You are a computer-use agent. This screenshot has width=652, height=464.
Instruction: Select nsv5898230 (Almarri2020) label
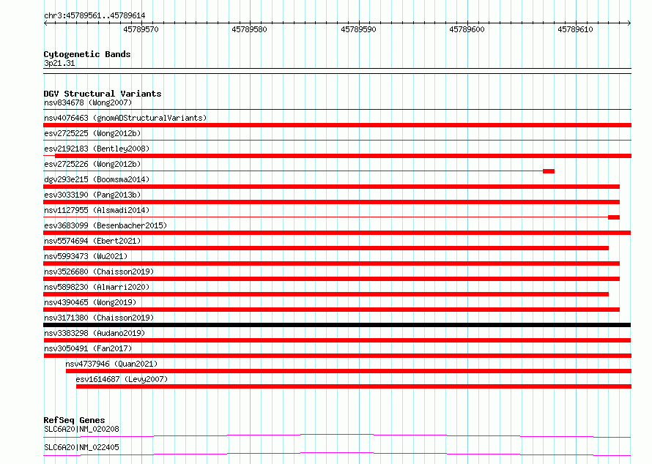pos(97,287)
